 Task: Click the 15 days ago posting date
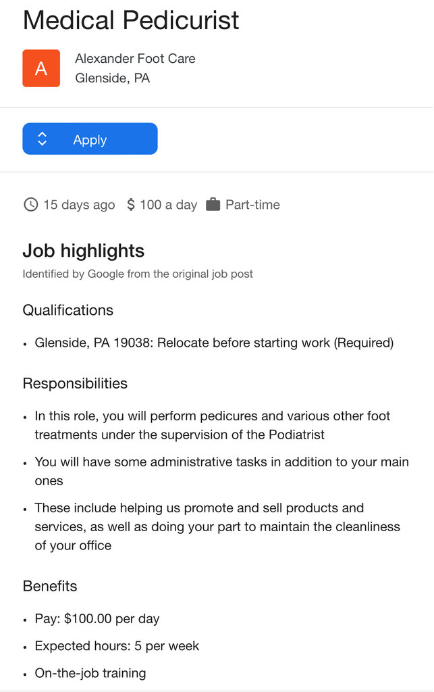79,205
